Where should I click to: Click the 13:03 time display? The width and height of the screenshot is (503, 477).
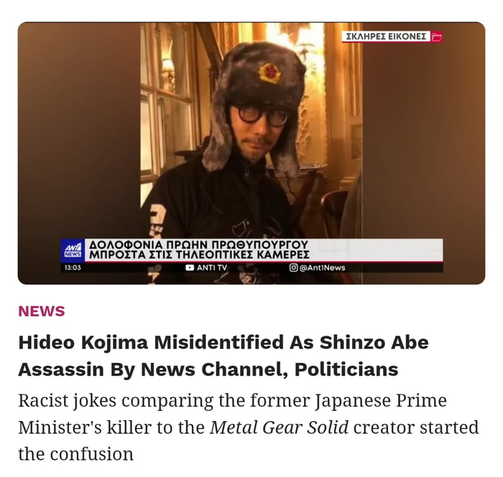pyautogui.click(x=73, y=267)
